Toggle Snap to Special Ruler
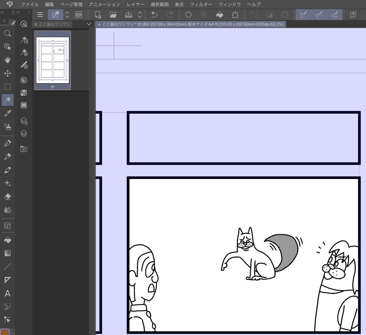The width and height of the screenshot is (366, 335). 319,15
